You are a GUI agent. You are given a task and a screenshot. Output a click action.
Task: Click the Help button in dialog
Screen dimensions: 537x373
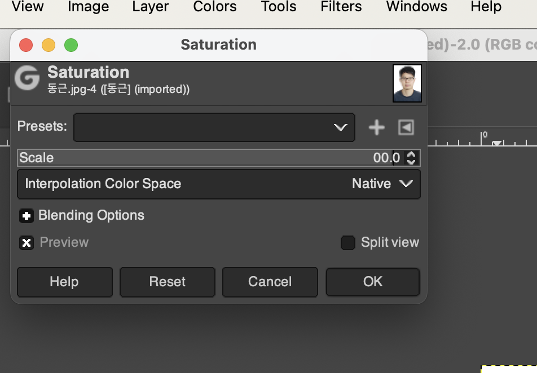pos(64,282)
